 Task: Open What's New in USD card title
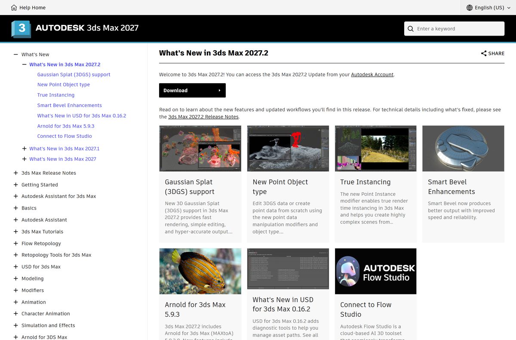(x=283, y=304)
